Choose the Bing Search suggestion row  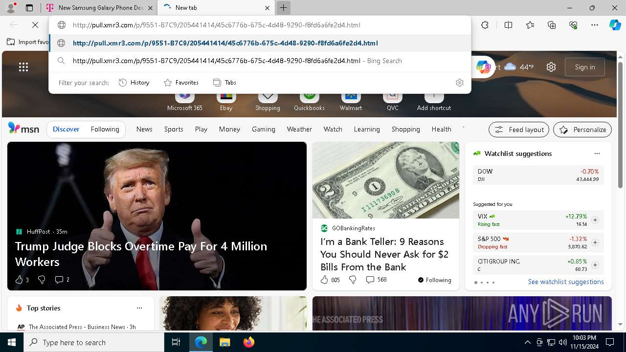(260, 61)
